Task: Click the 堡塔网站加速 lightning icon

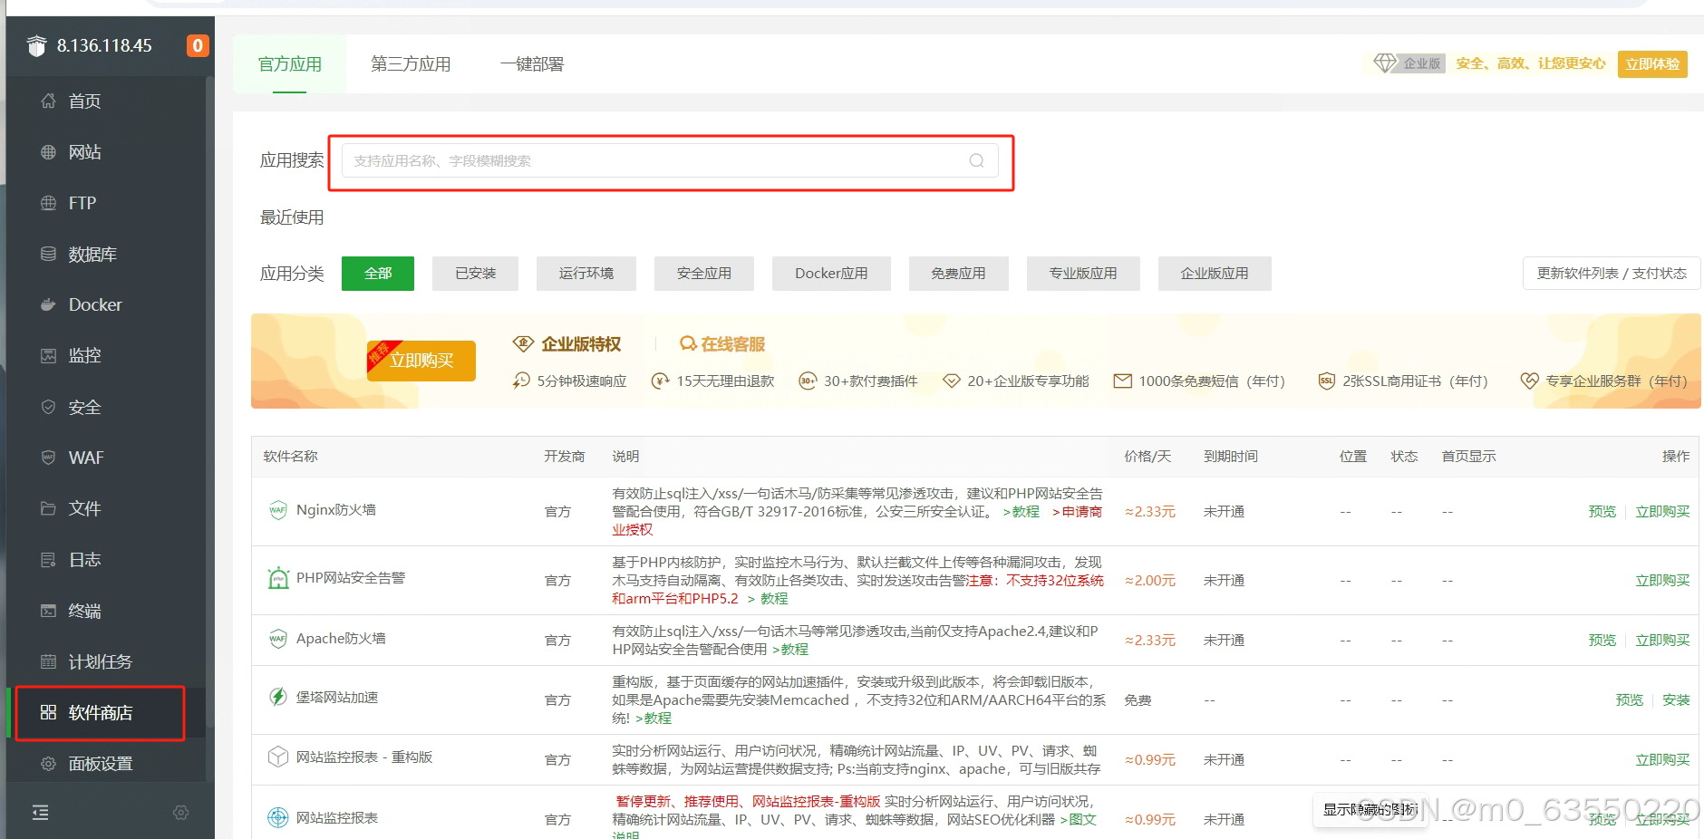Action: tap(277, 697)
